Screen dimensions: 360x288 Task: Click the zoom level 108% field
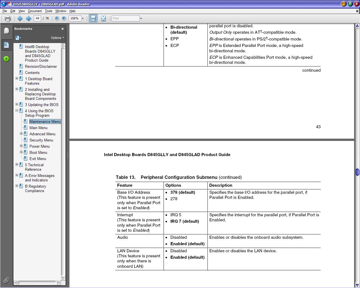[x=75, y=18]
